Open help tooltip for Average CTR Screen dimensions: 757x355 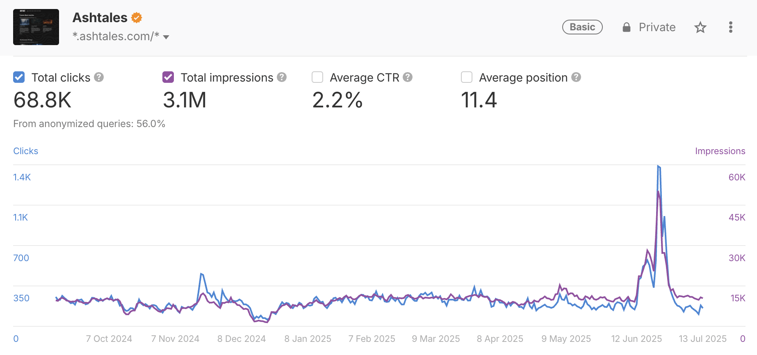coord(408,77)
